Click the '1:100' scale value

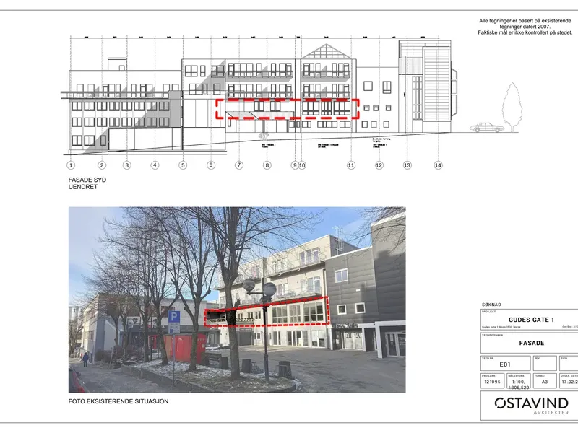coord(518,382)
